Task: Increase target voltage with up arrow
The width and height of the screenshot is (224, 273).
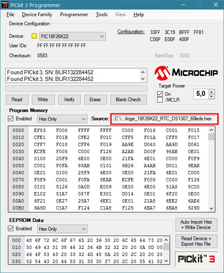Action: (212, 92)
